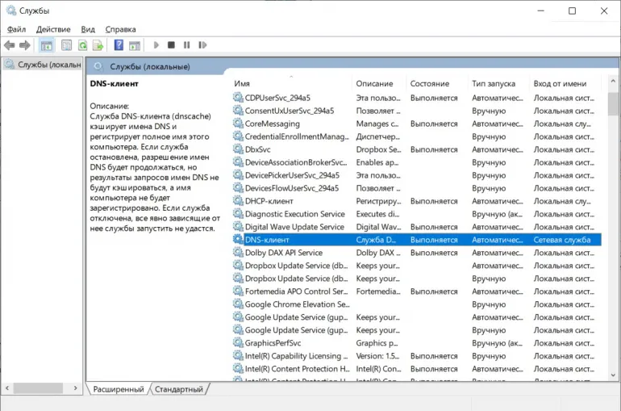The height and width of the screenshot is (411, 621).
Task: Click the Export list toolbar icon
Action: click(98, 45)
